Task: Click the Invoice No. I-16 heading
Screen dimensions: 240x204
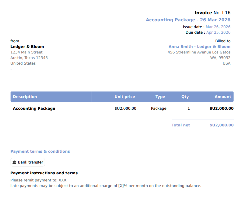Action: [x=212, y=13]
